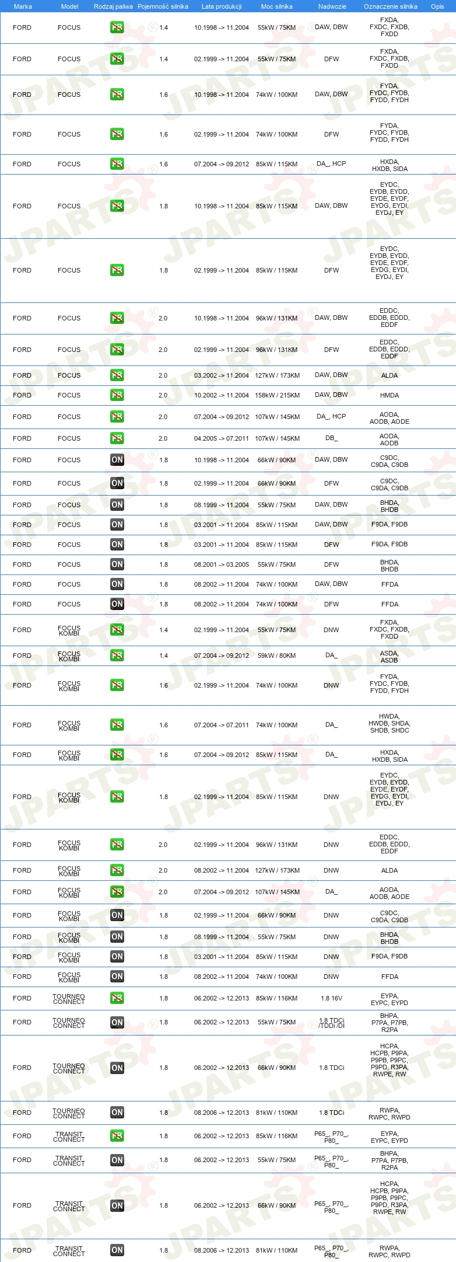Image resolution: width=456 pixels, height=1262 pixels.
Task: Click the 'Marka' column header
Action: click(23, 6)
